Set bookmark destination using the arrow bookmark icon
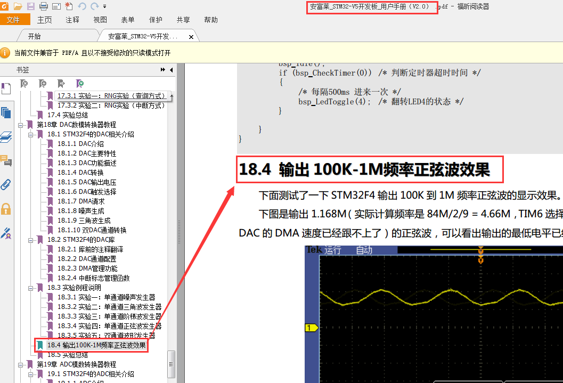This screenshot has width=563, height=383. tap(61, 84)
